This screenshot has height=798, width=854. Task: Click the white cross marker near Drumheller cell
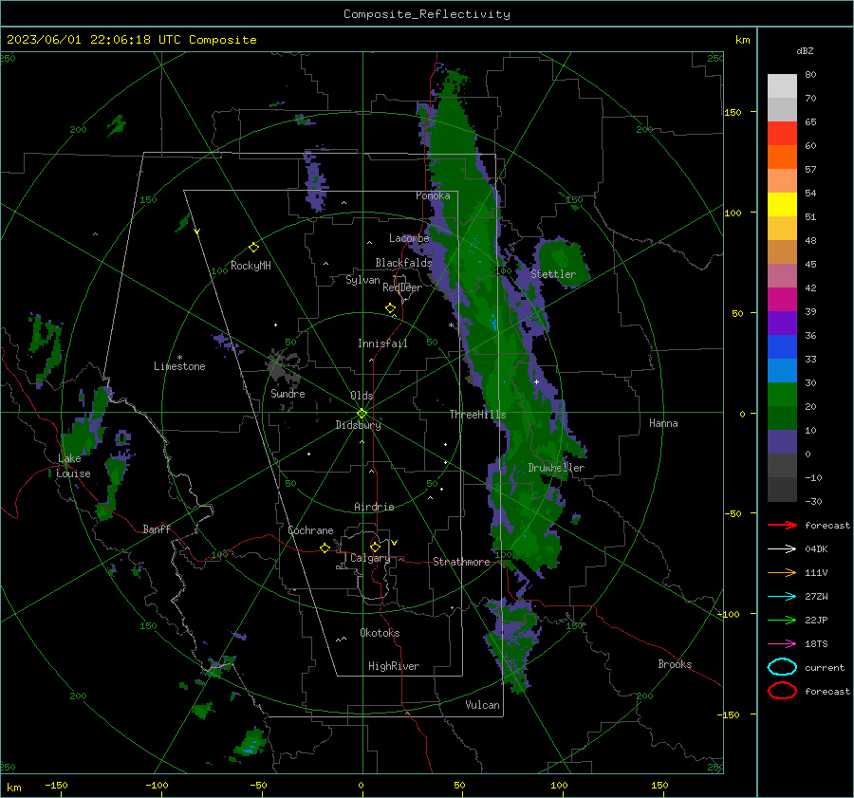(x=536, y=381)
